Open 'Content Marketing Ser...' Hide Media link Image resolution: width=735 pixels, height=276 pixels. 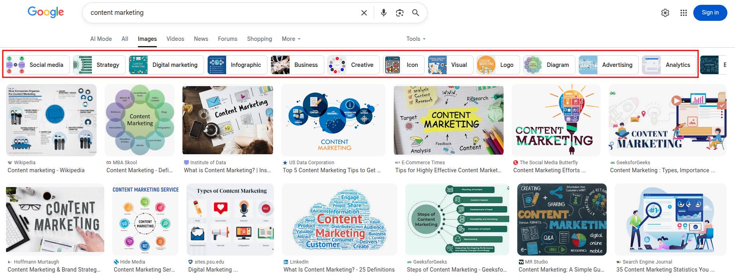click(144, 270)
